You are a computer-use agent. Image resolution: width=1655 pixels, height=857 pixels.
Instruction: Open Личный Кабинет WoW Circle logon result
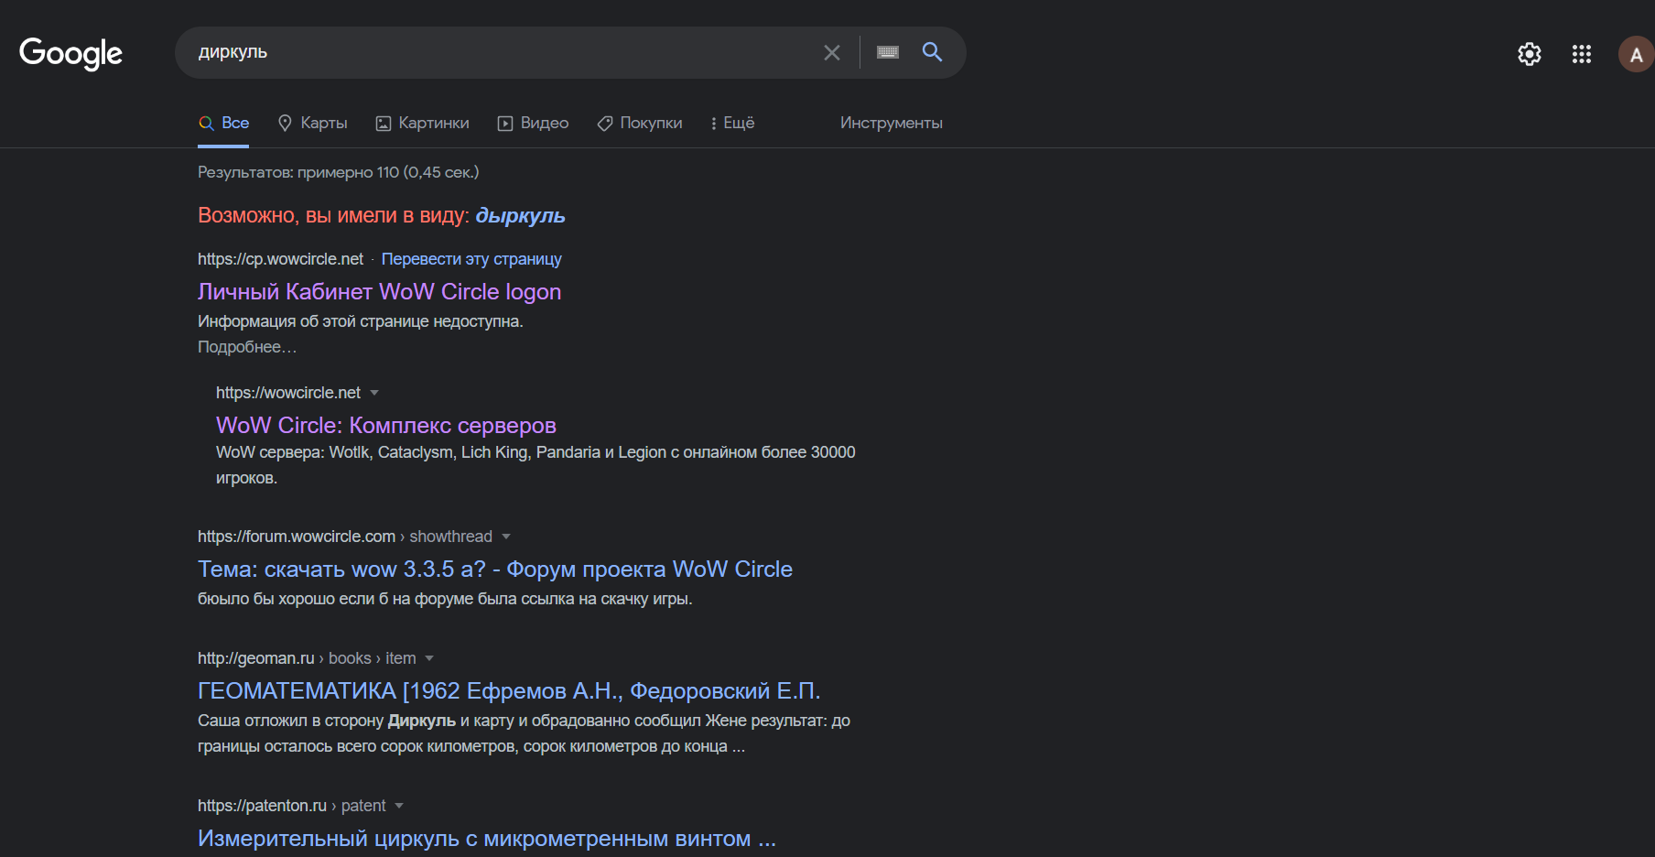[x=380, y=292]
